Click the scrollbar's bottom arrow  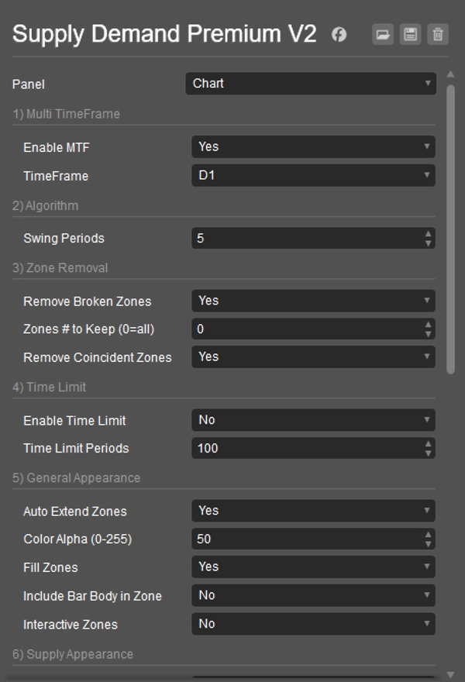[450, 673]
